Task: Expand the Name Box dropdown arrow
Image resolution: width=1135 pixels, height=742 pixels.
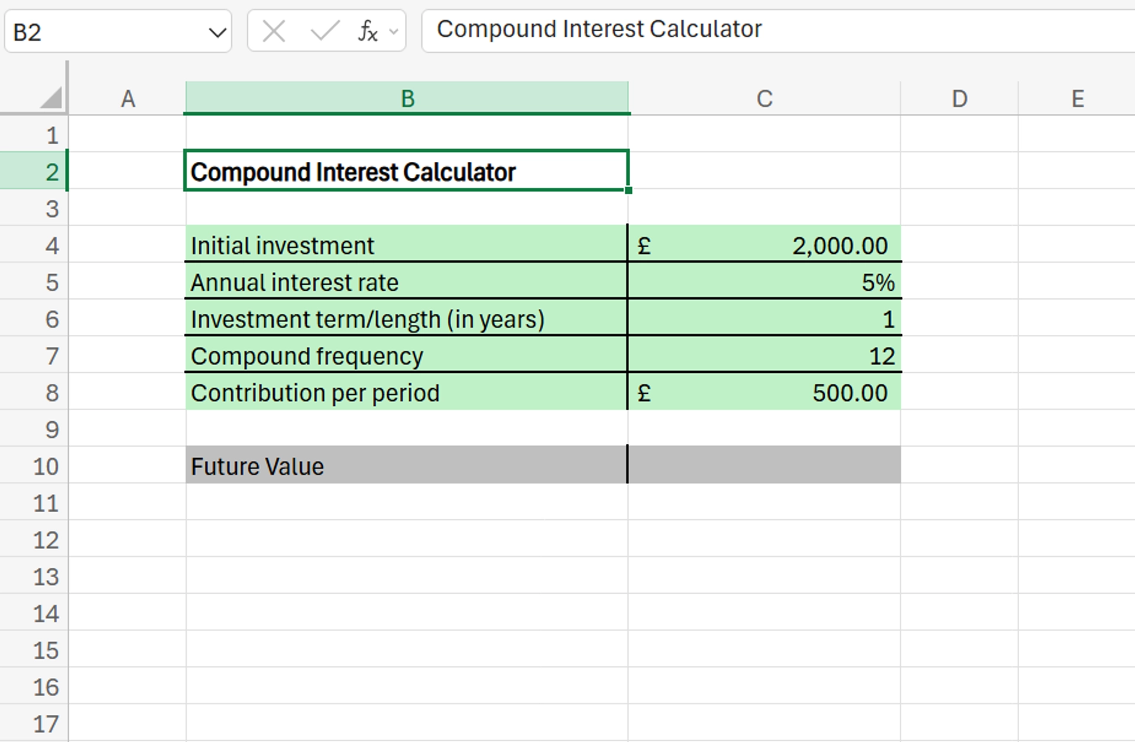Action: click(217, 32)
